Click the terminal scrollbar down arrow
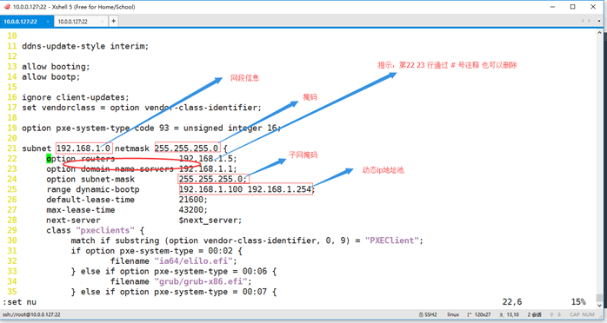607x323 pixels. [x=599, y=306]
